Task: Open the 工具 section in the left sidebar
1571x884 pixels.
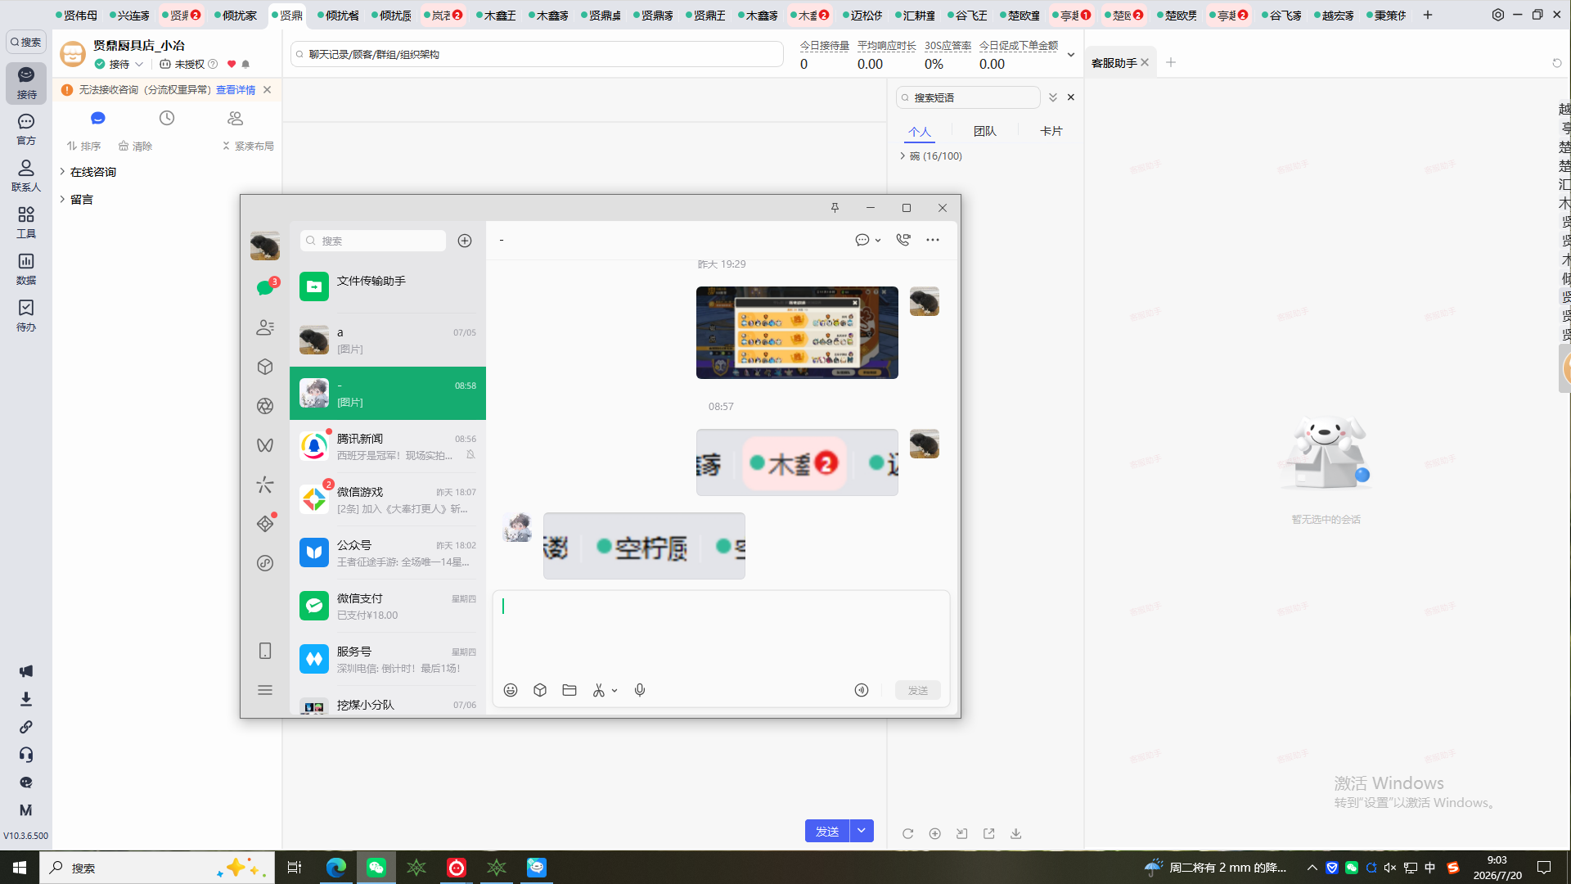Action: coord(26,222)
